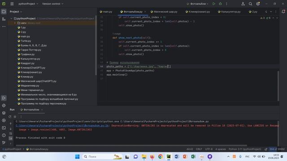Open Фотоальбом.py link in console output

point(62,126)
